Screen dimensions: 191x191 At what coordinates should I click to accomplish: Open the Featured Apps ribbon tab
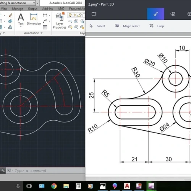tap(77, 9)
